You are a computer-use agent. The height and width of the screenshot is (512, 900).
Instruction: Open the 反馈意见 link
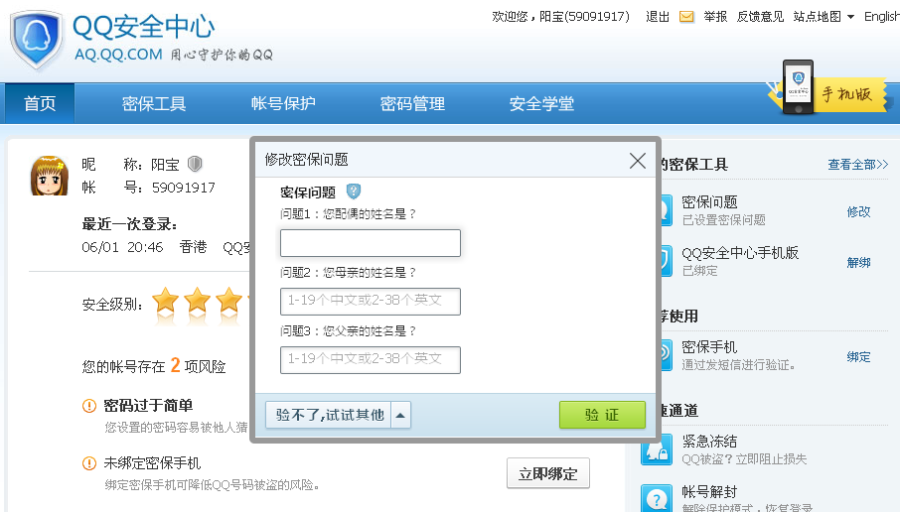click(x=760, y=17)
